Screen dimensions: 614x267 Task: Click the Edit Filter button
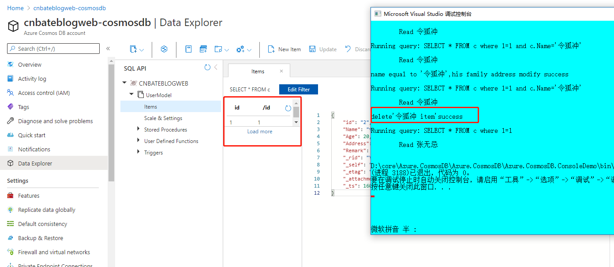tap(299, 90)
